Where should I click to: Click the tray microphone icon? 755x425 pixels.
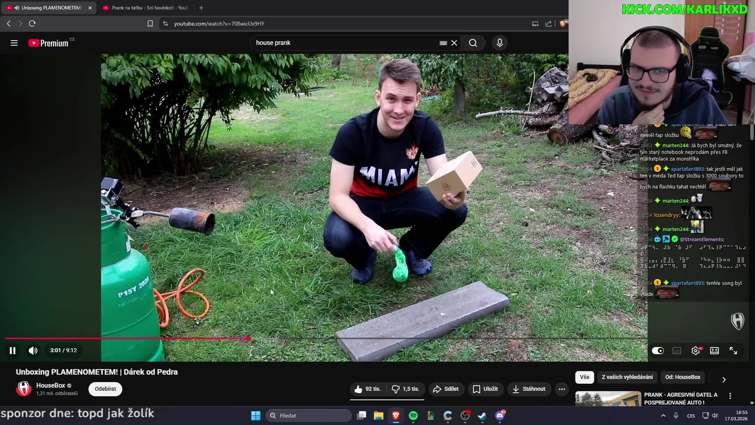676,416
